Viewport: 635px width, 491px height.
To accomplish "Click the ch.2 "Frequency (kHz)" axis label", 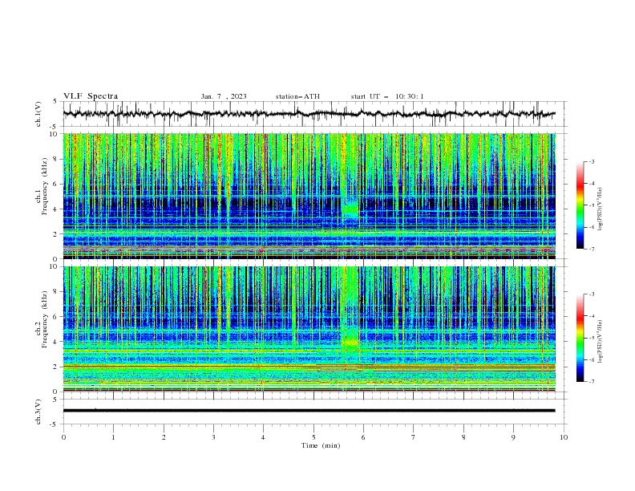I will click(45, 319).
